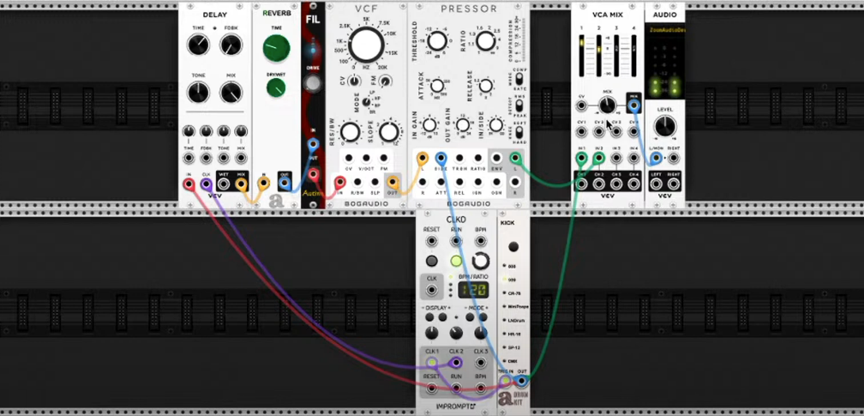
Task: Click the Pressor THRESHOLD knob
Action: (x=436, y=41)
